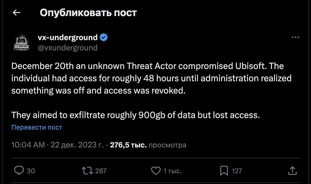Click the repost count of 287

[x=101, y=171]
